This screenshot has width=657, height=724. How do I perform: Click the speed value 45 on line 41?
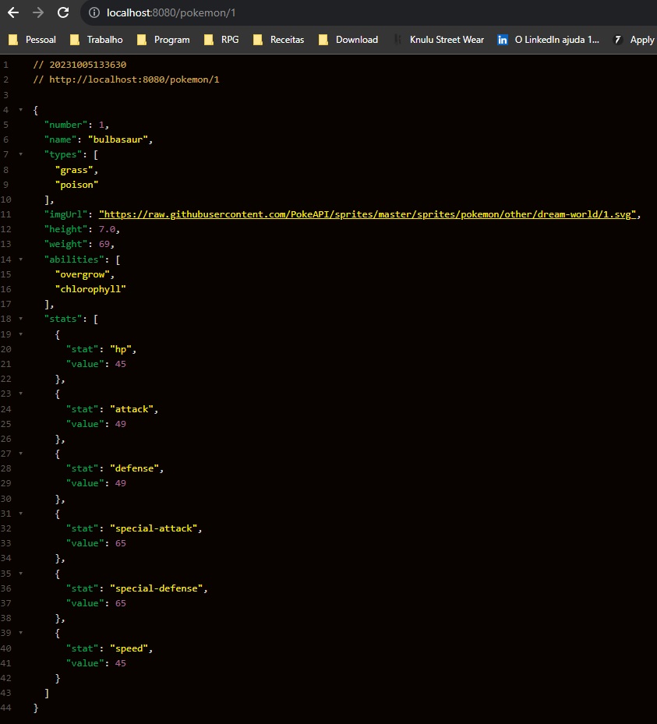[121, 663]
